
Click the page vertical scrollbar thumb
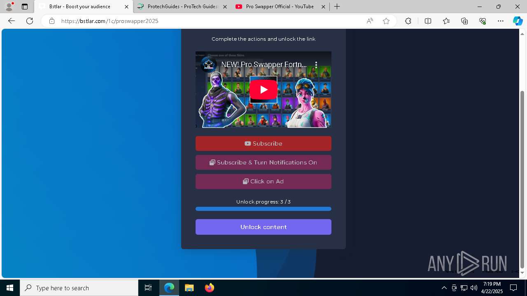[522, 179]
